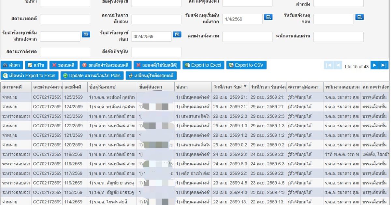This screenshot has height=205, width=391.
Task: Select case number 124/2569 cell
Action: 75,107
